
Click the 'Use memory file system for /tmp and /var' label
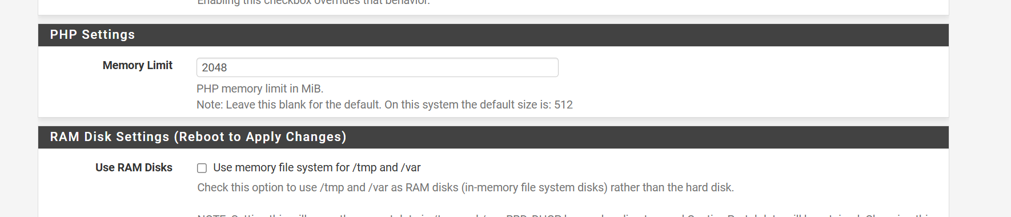(x=316, y=167)
